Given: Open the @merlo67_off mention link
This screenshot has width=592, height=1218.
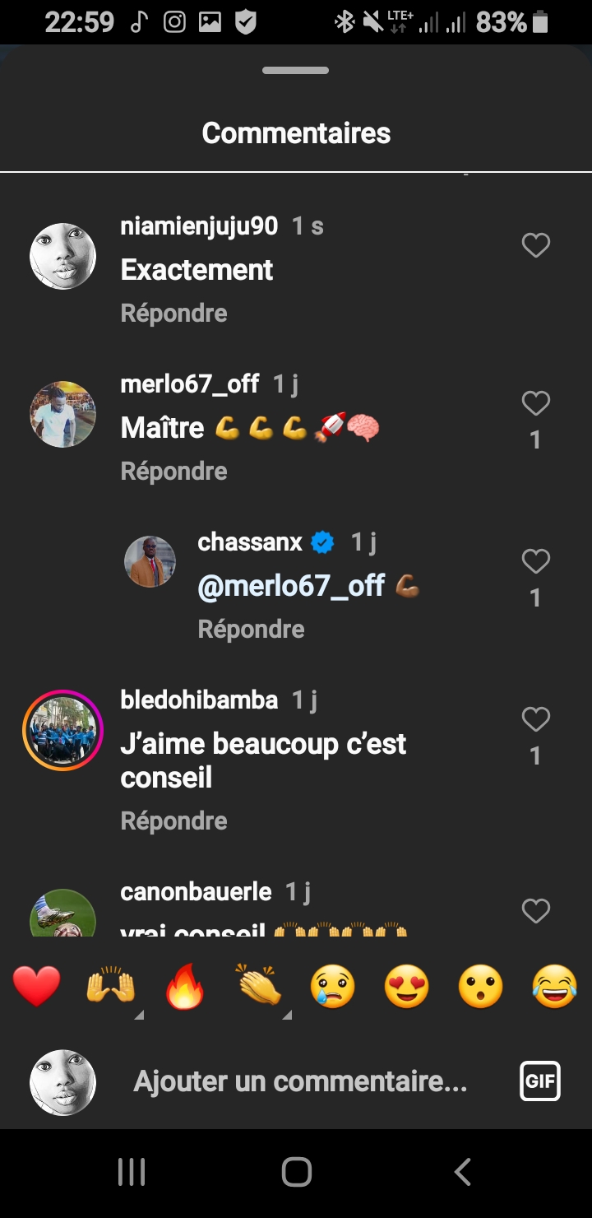Looking at the screenshot, I should (x=291, y=586).
